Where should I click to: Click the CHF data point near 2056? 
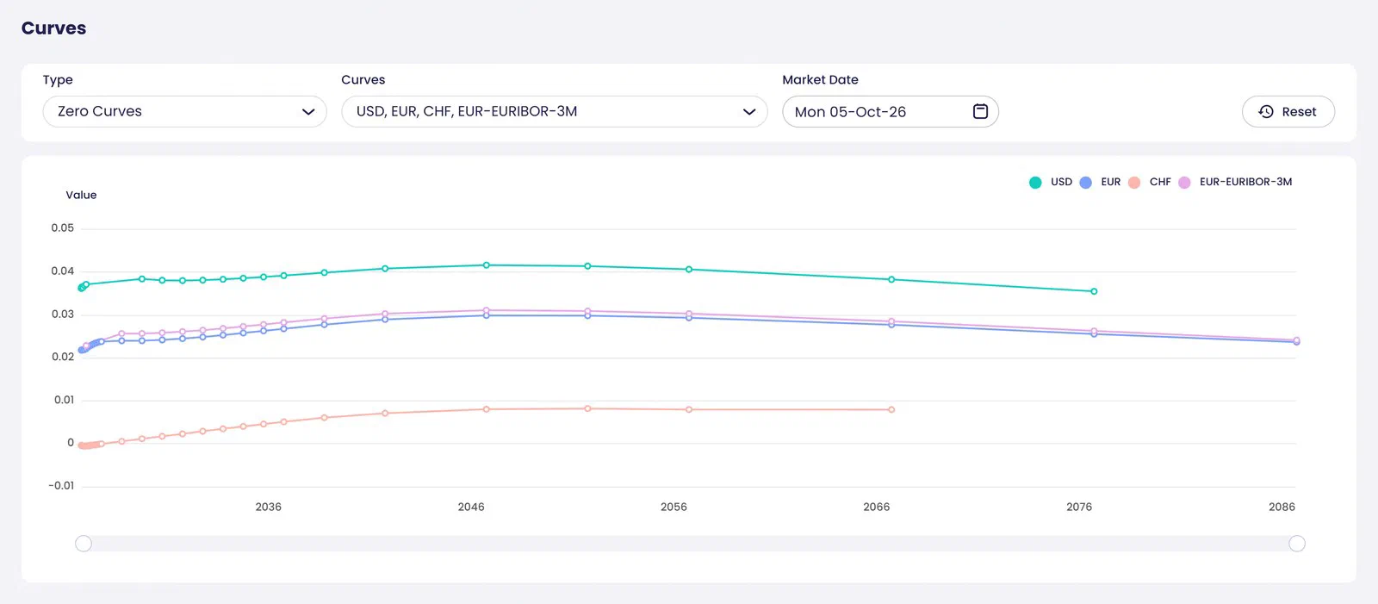[x=689, y=409]
